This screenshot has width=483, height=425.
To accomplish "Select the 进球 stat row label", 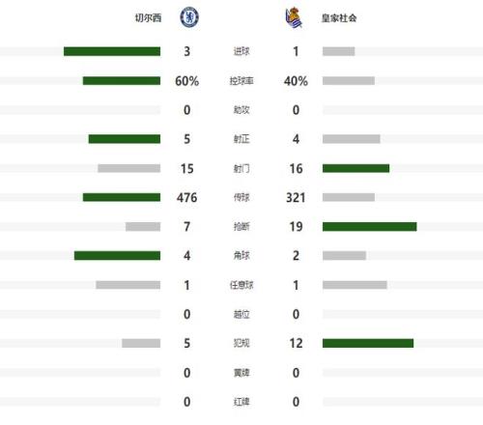I will click(x=241, y=51).
